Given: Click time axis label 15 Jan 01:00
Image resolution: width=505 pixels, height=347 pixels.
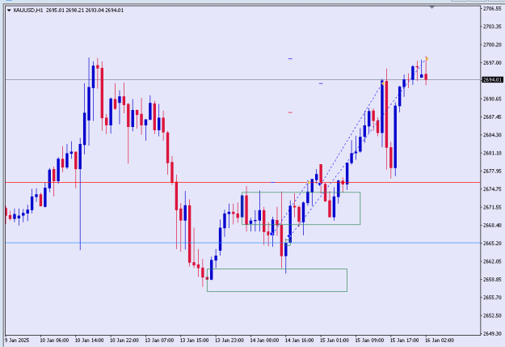Looking at the screenshot, I should [x=335, y=341].
